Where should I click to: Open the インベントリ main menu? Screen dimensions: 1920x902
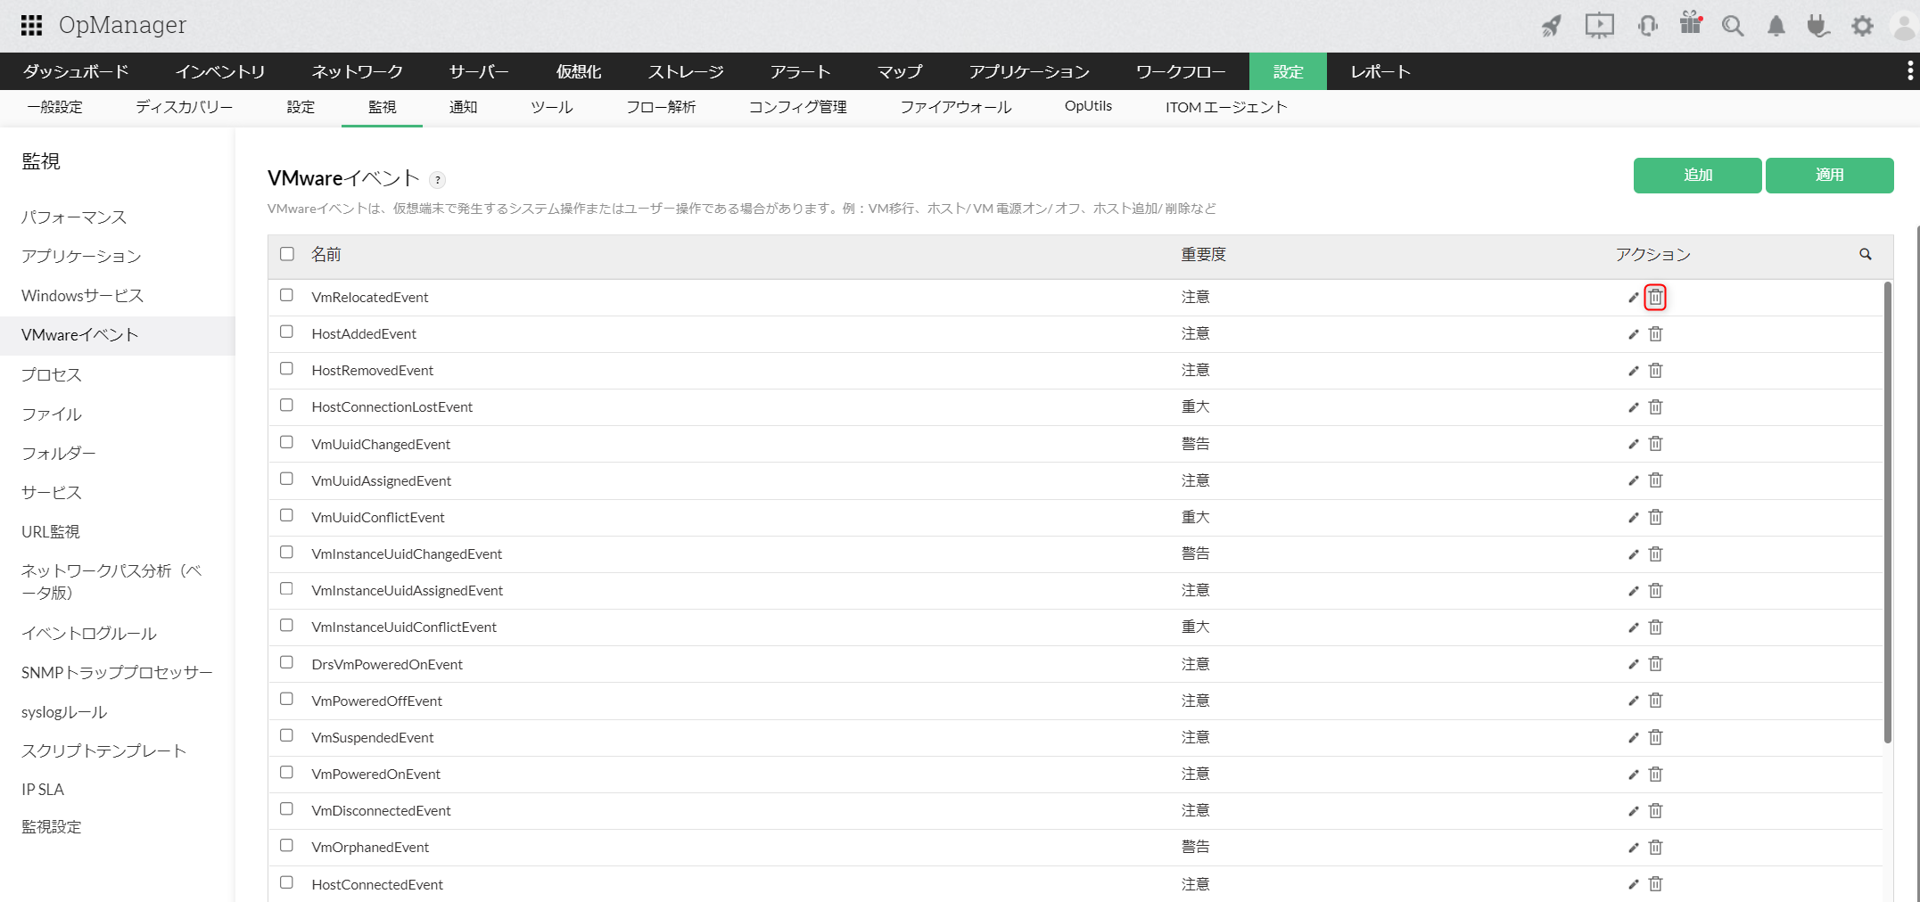pyautogui.click(x=220, y=71)
